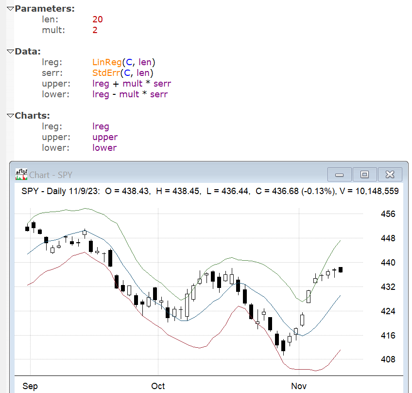Image resolution: width=412 pixels, height=393 pixels.
Task: Click the Nov marker on the date axis
Action: click(x=299, y=386)
